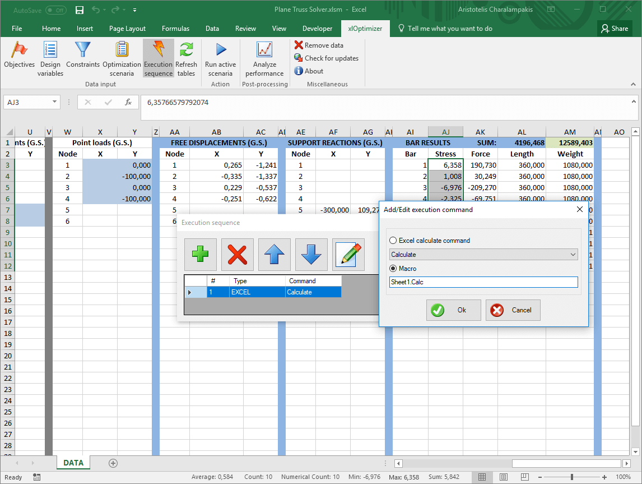642x484 pixels.
Task: Click the zoom level slider
Action: [x=571, y=477]
